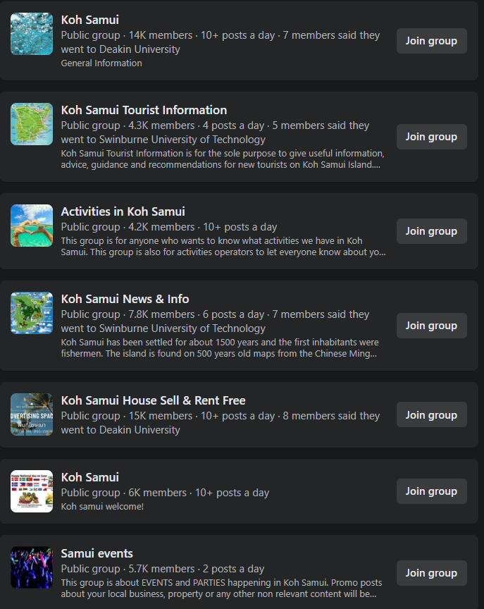
Task: Click the Koh Samui News & Info map image
Action: pyautogui.click(x=32, y=313)
